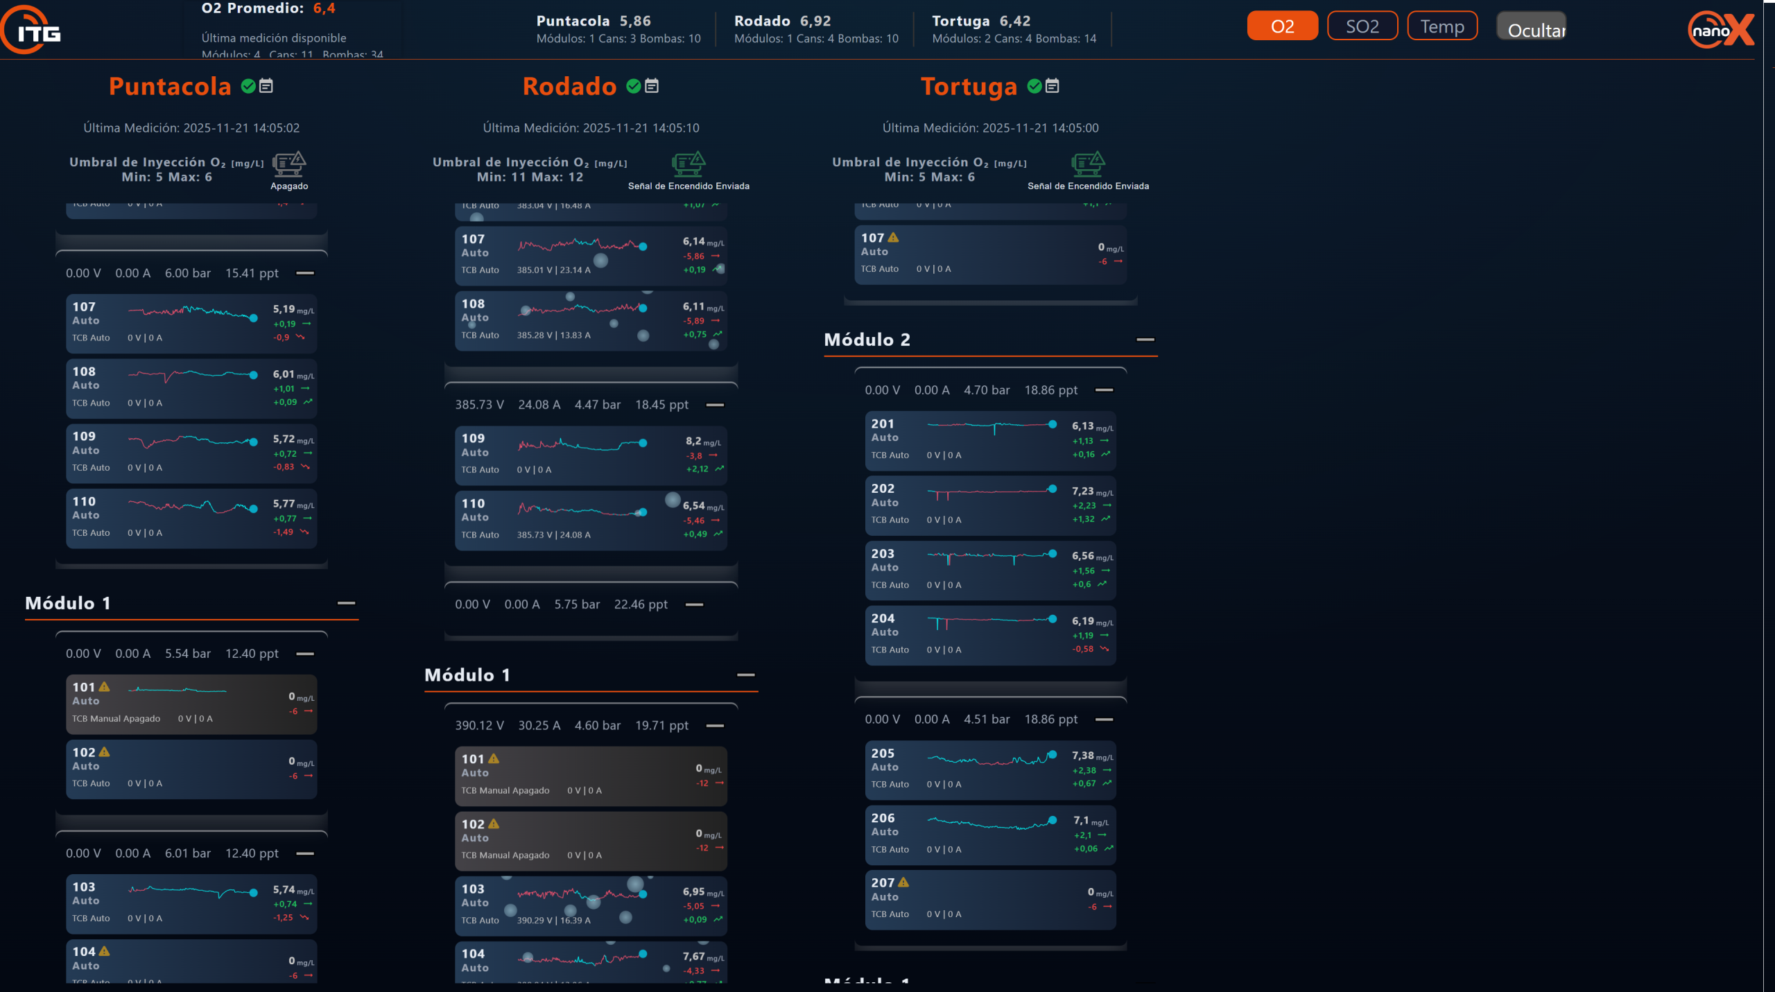Click the warning icon on Tortuga cage 207
This screenshot has width=1775, height=992.
903,882
